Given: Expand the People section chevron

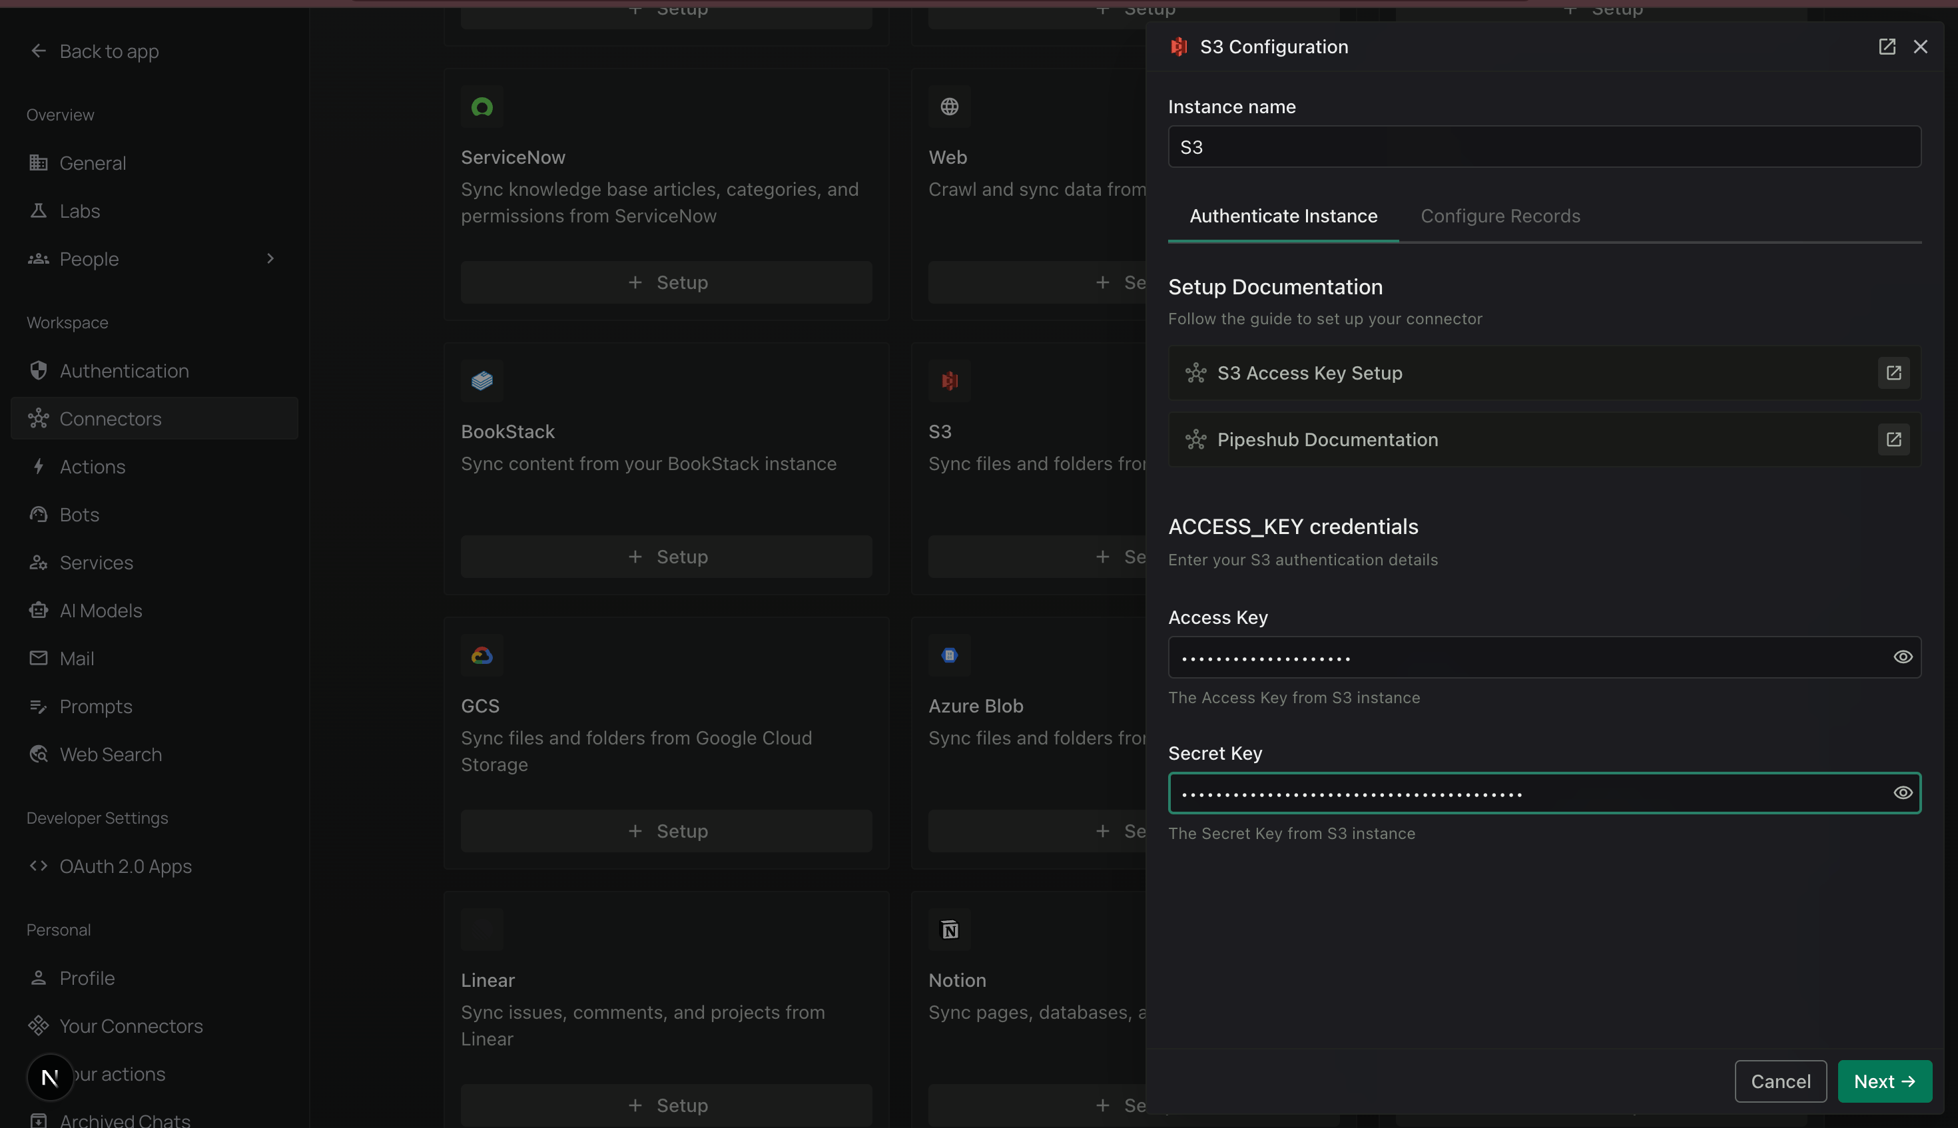Looking at the screenshot, I should (x=270, y=259).
